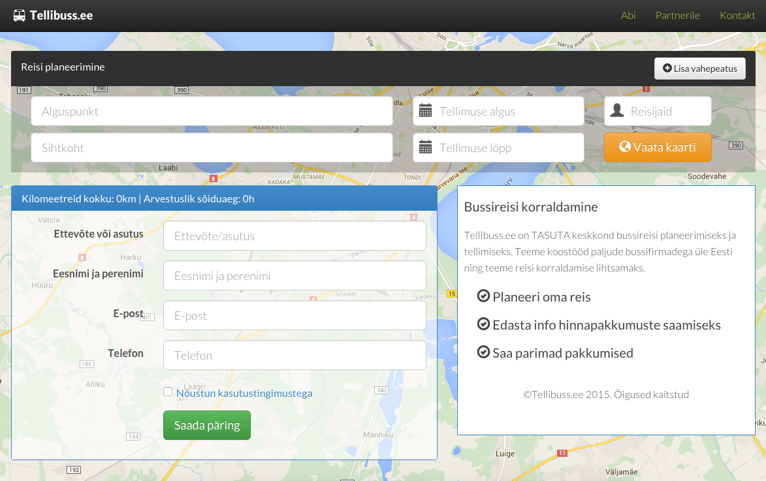766x481 pixels.
Task: Focus the E-post input field
Action: (x=295, y=316)
